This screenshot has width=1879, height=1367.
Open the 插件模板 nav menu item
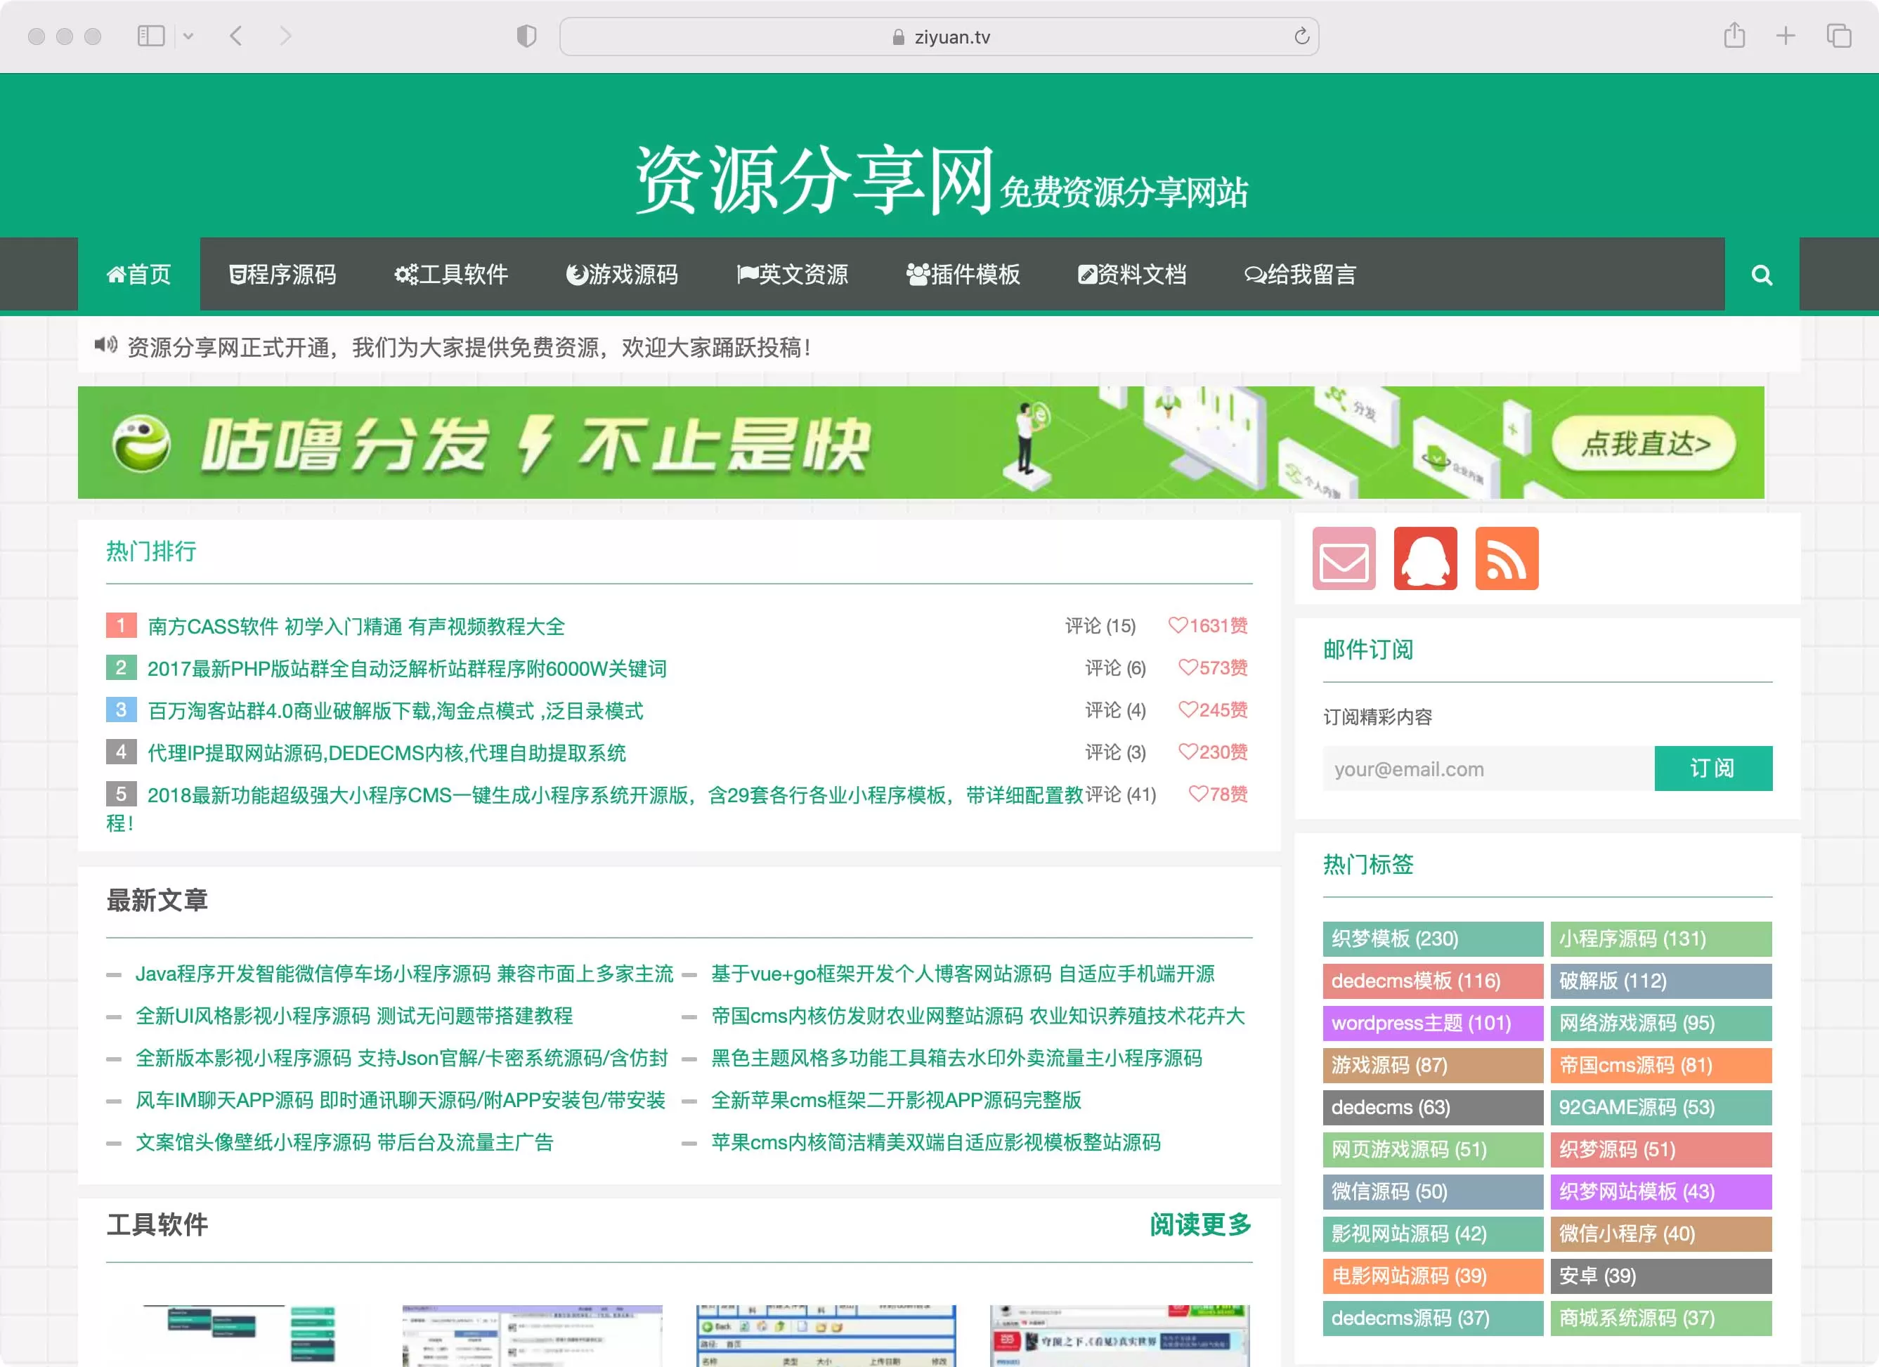(x=963, y=275)
